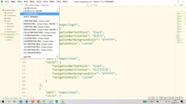Select item 6 Alipay mini program tool (M)
The width and height of the screenshot is (186, 104).
click(40, 32)
